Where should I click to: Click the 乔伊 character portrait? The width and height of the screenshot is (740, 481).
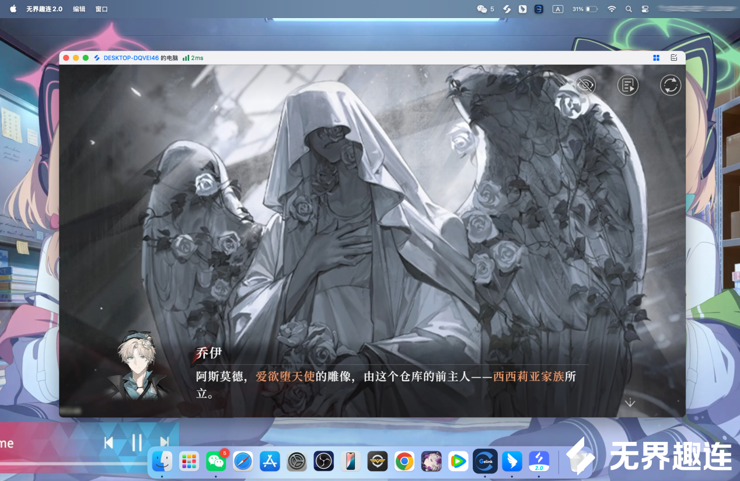click(138, 367)
